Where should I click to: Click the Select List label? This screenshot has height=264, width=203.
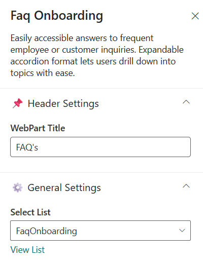pos(30,212)
